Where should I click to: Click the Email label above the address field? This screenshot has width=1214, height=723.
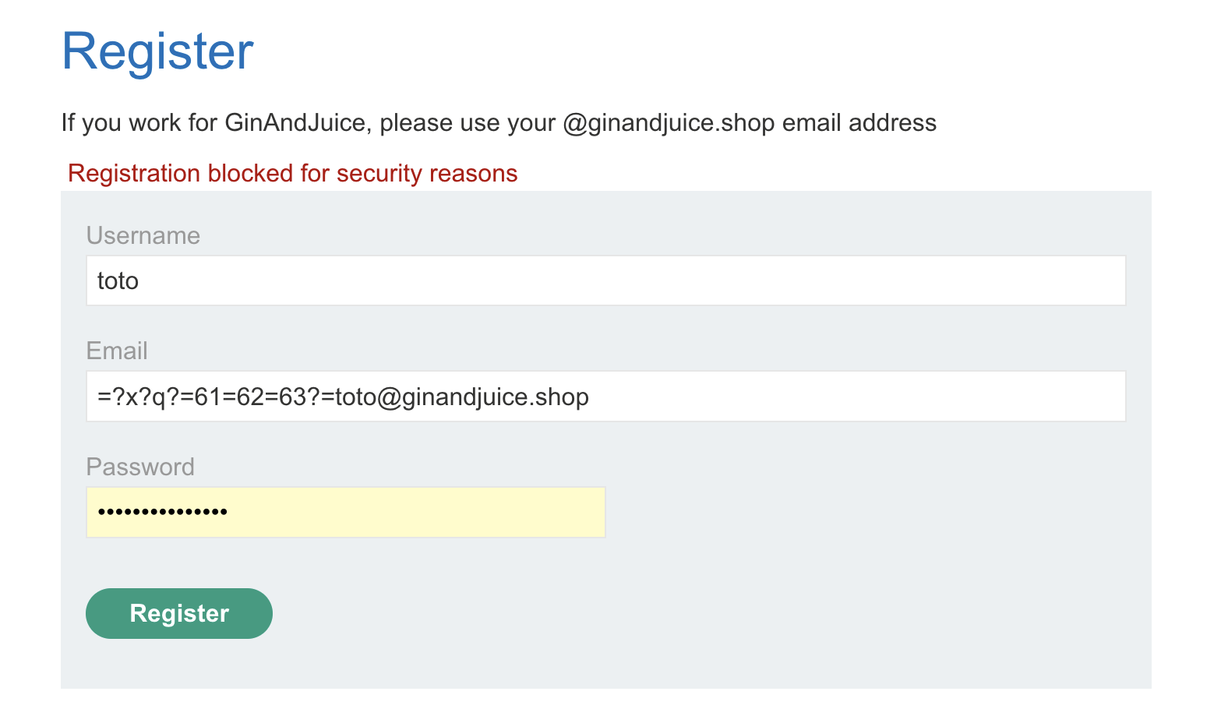[117, 351]
